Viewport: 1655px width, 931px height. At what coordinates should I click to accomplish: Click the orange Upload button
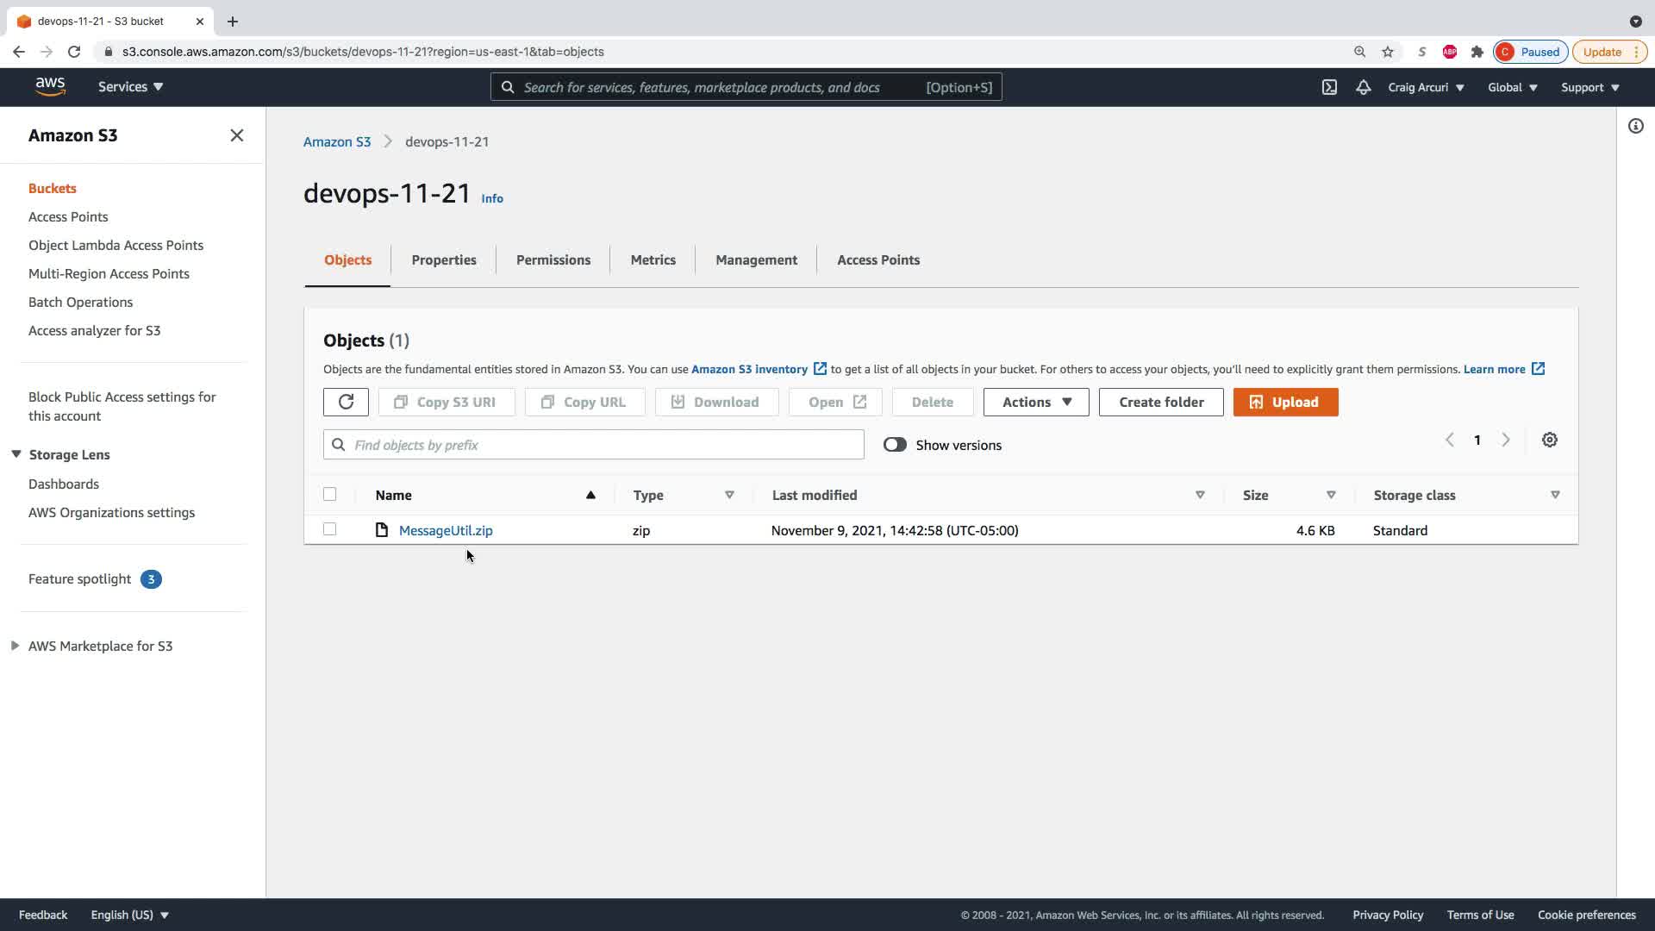[x=1284, y=402]
